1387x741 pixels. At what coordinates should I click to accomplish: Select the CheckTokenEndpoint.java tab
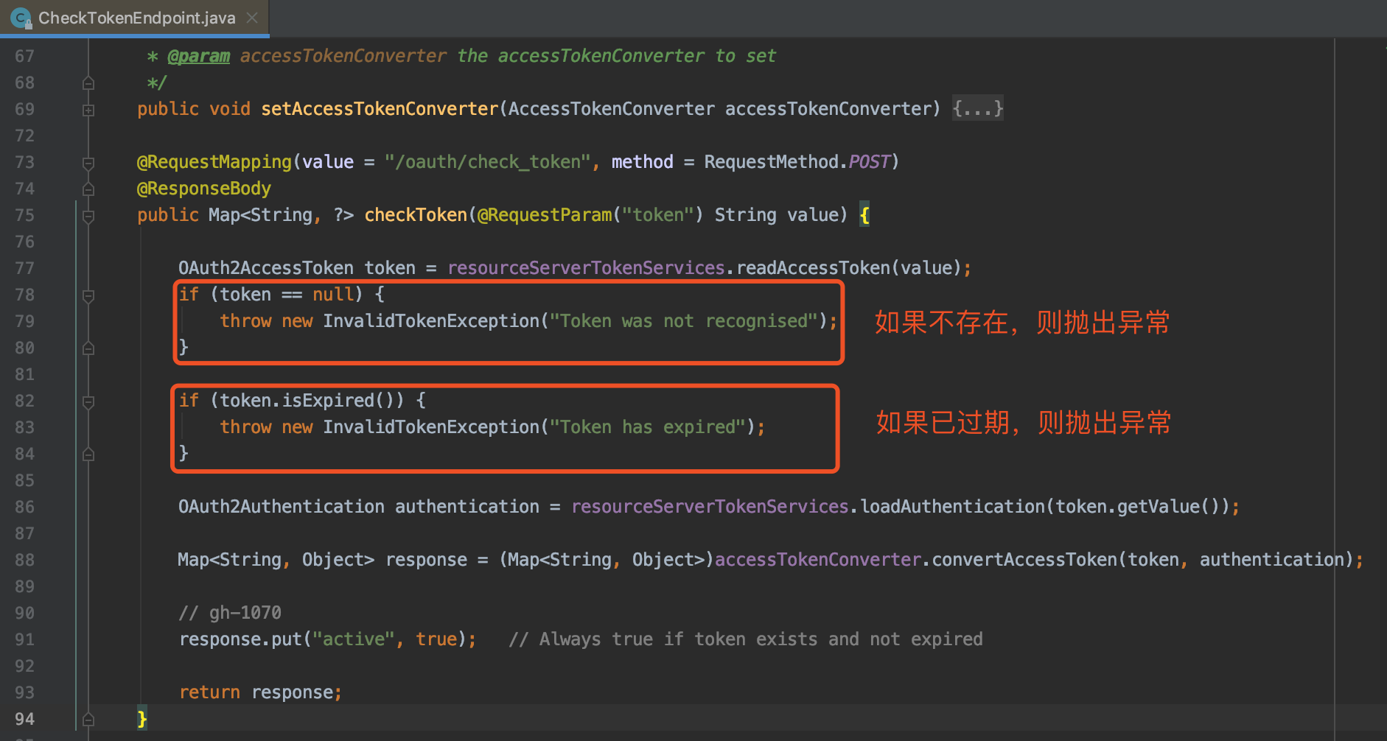[x=136, y=18]
